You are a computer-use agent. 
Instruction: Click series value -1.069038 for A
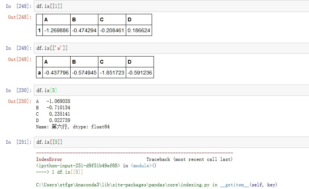(58, 101)
